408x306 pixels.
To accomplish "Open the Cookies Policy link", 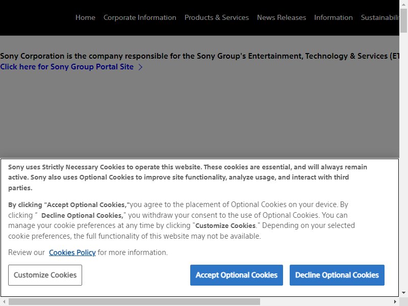I will 72,252.
